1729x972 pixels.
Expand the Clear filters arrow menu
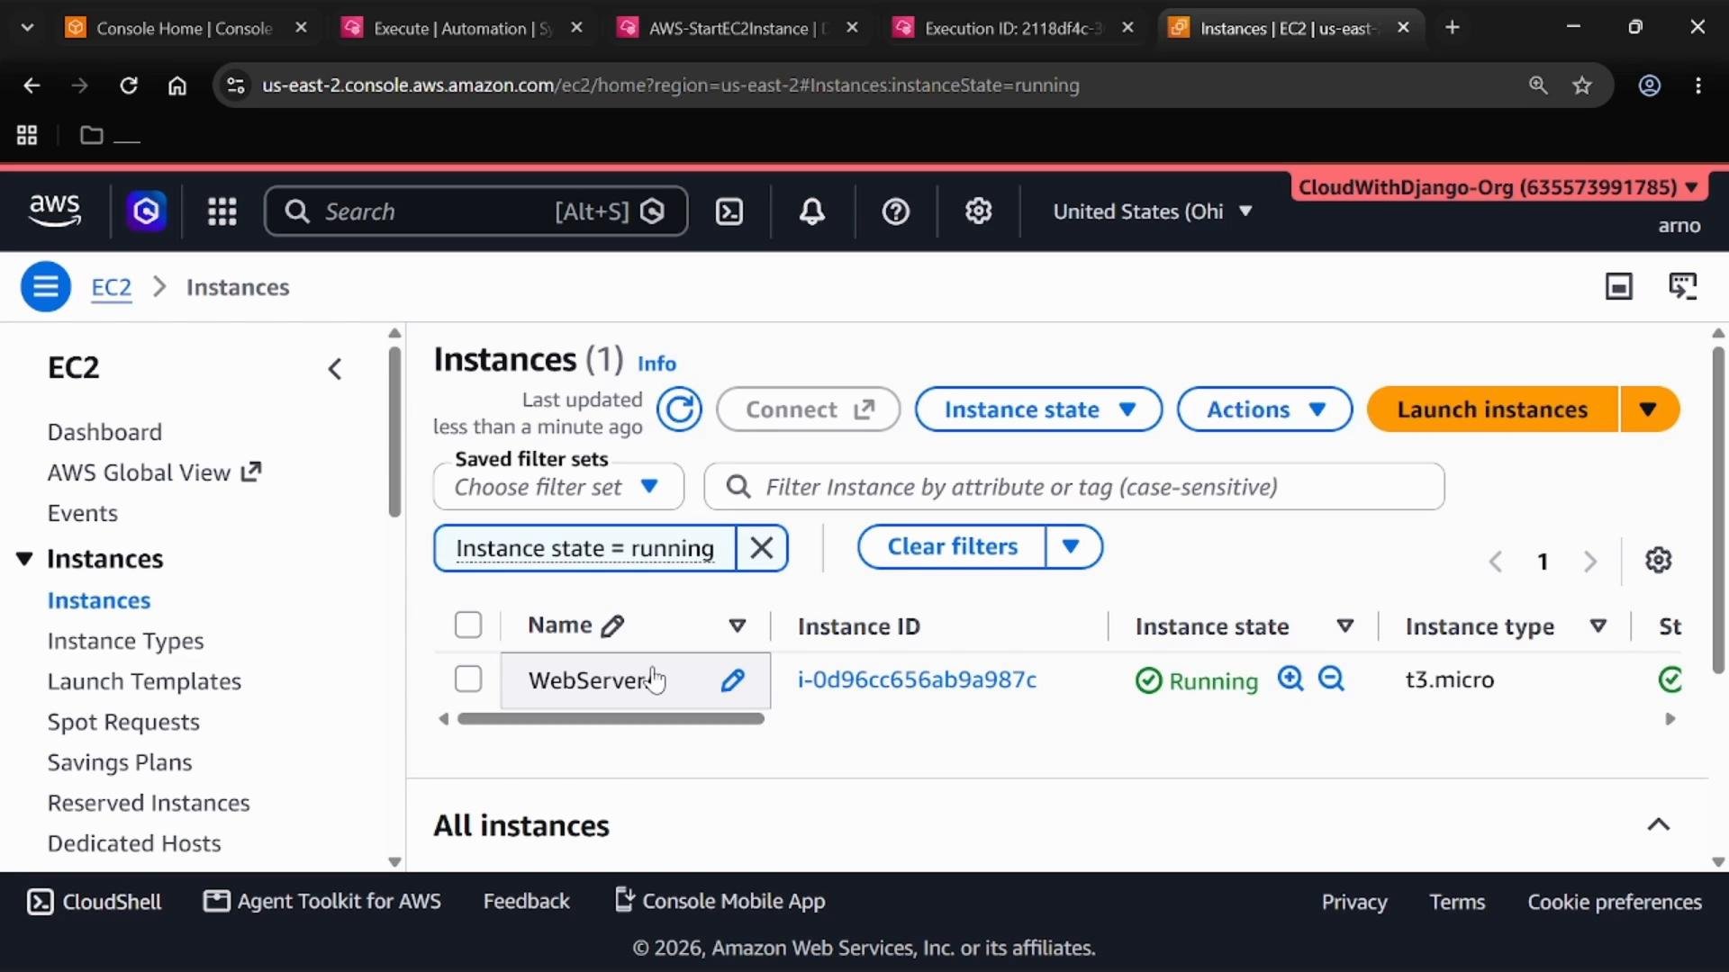click(x=1073, y=547)
